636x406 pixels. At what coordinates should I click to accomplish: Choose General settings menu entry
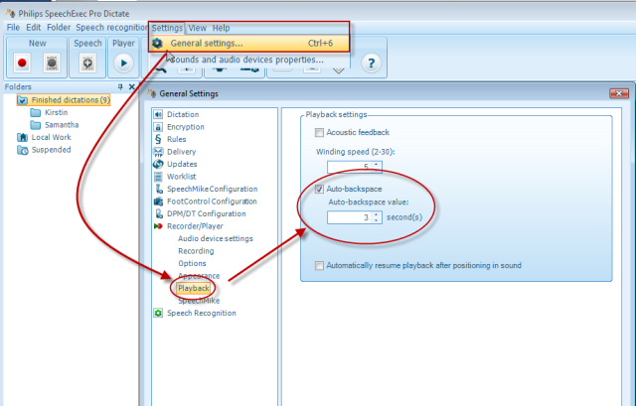pyautogui.click(x=249, y=44)
